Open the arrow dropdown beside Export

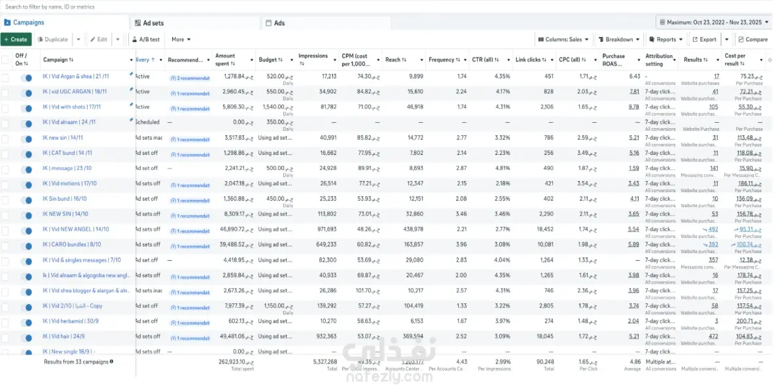(x=726, y=40)
